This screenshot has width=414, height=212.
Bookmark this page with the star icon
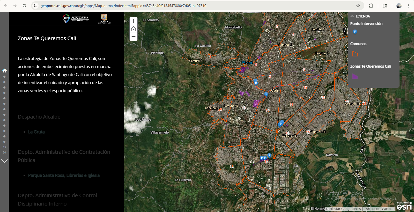click(358, 6)
